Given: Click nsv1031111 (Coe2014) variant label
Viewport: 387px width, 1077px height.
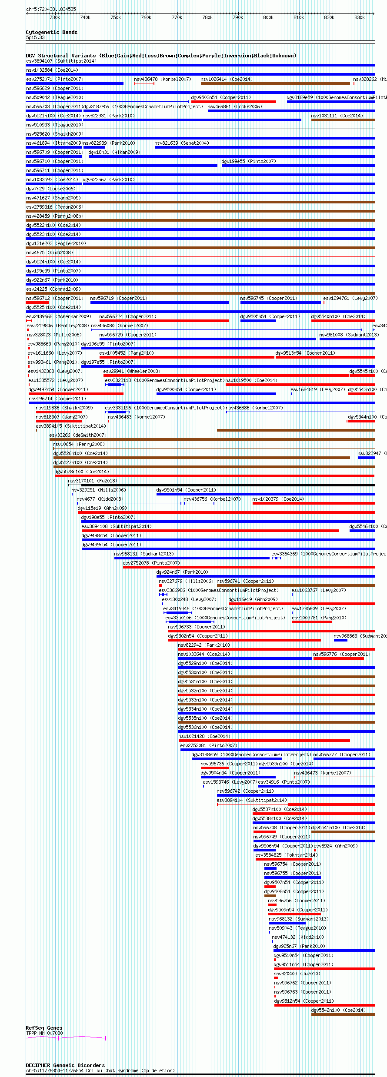Looking at the screenshot, I should [x=337, y=116].
